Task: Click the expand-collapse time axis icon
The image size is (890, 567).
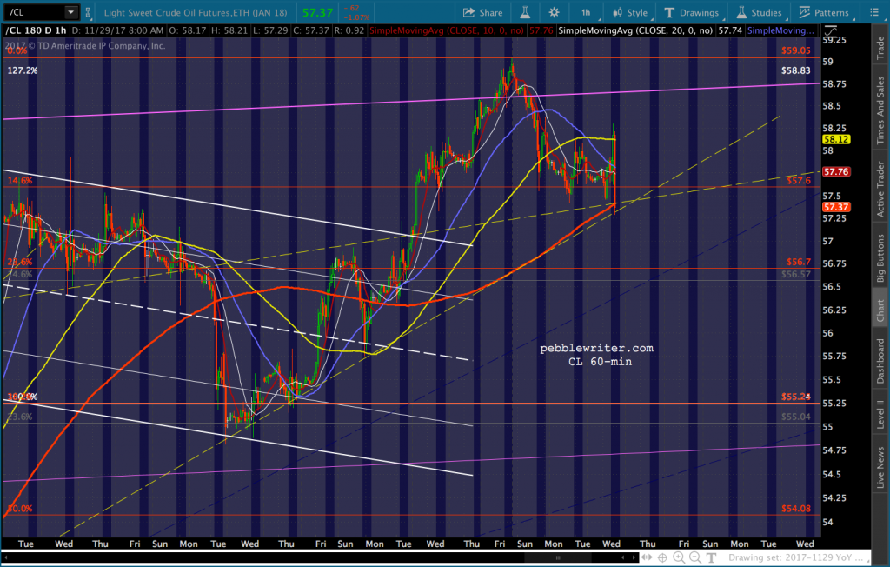Action: 647,558
